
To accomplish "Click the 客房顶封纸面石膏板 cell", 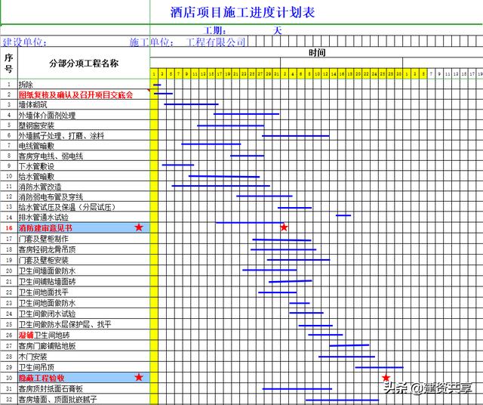I will click(84, 388).
